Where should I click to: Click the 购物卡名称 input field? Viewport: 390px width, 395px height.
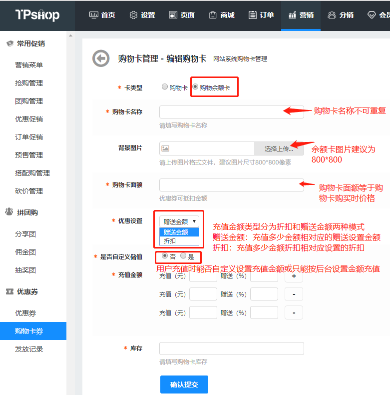click(231, 112)
